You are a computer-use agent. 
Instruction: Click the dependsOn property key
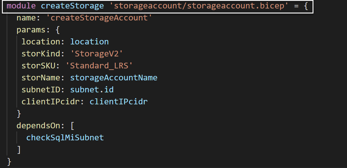click(38, 126)
